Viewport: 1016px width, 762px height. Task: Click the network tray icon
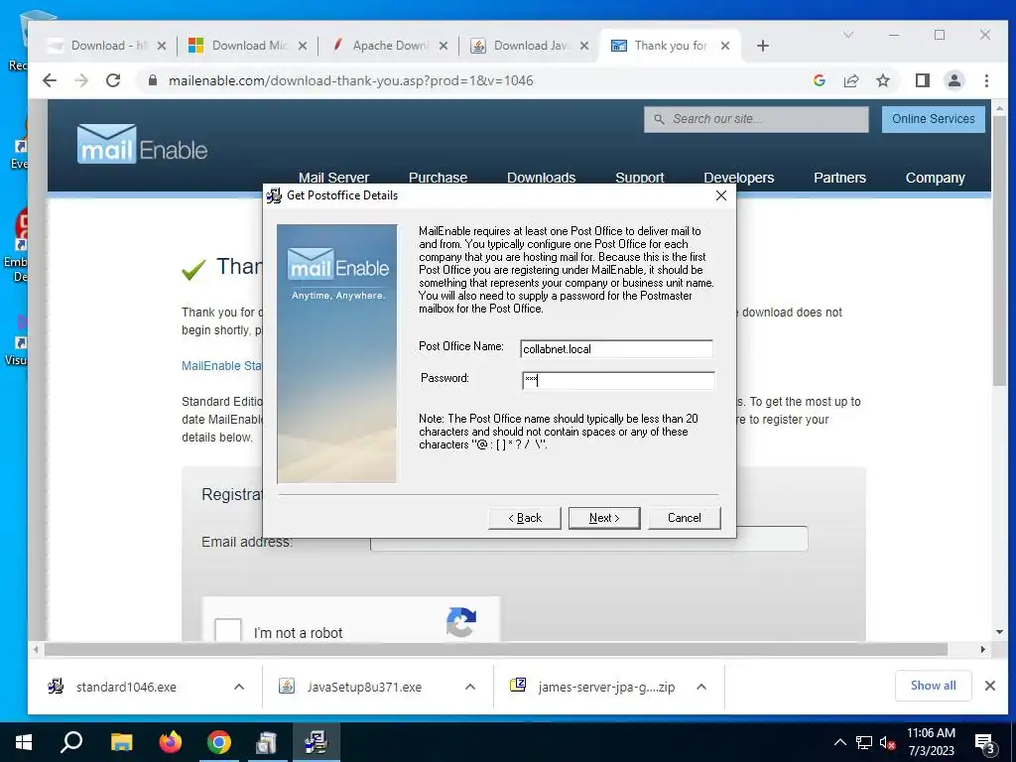[x=864, y=742]
